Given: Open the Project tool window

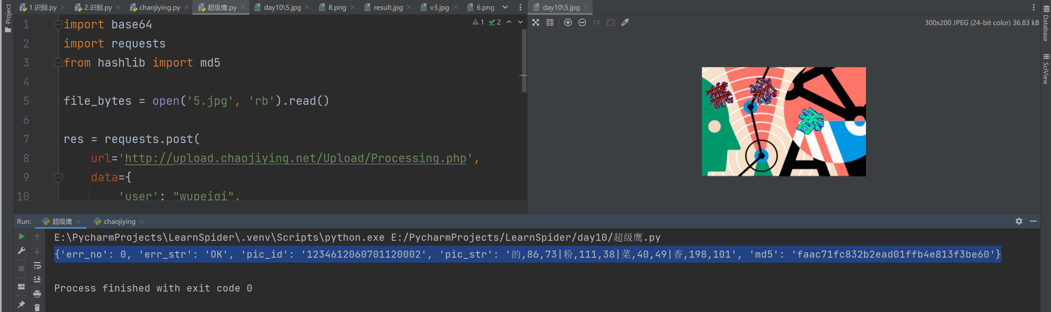Looking at the screenshot, I should tap(8, 18).
